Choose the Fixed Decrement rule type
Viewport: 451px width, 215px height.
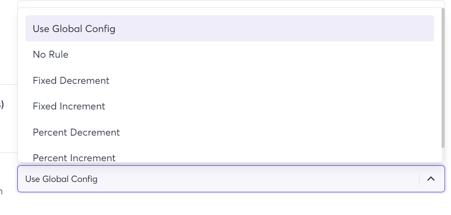coord(229,80)
